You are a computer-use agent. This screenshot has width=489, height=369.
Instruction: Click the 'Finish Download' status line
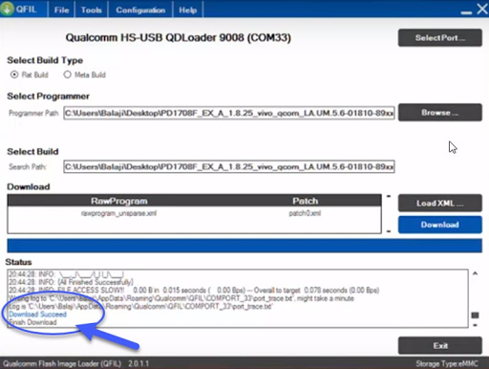pos(32,322)
